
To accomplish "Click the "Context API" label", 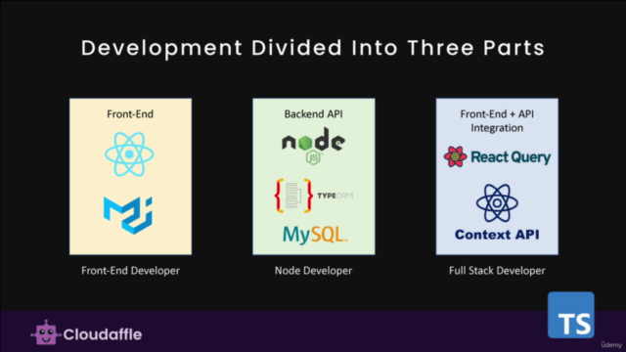I will (497, 235).
